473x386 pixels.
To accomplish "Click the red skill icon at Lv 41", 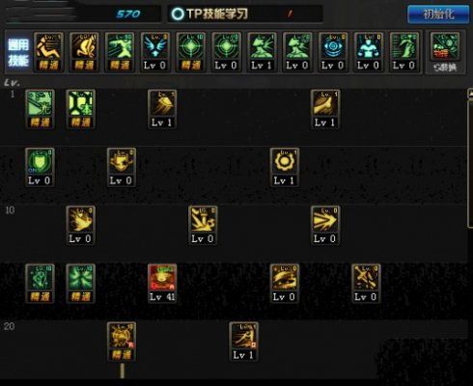I will pyautogui.click(x=162, y=284).
